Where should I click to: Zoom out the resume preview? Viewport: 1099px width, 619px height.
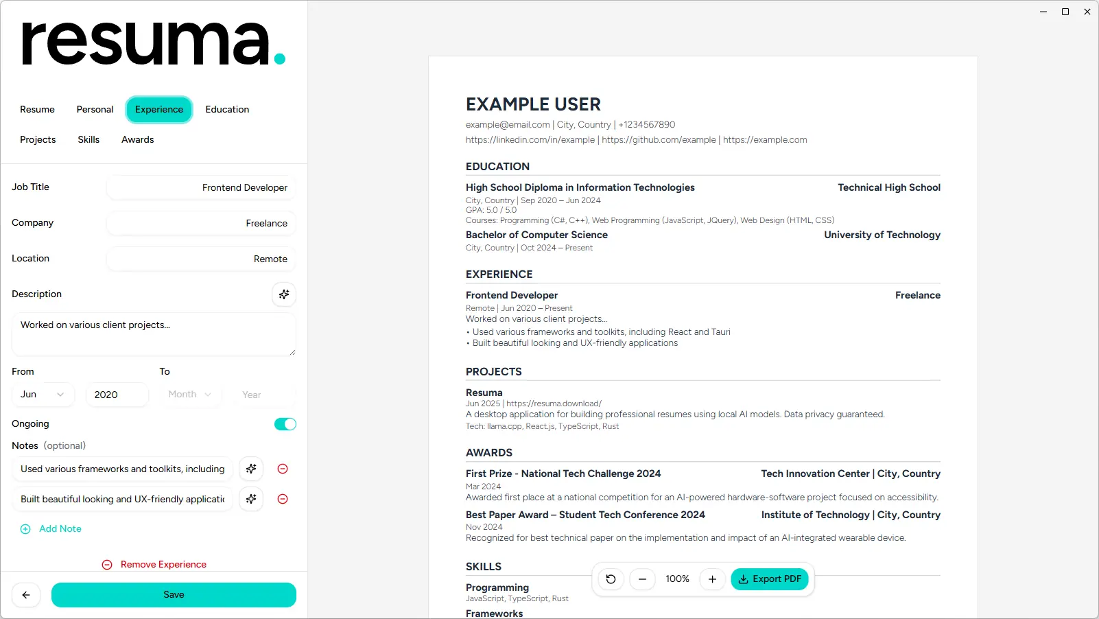tap(642, 579)
